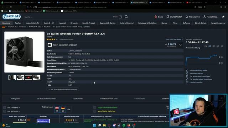
Task: Open a new browser tab
Action: coord(206,2)
